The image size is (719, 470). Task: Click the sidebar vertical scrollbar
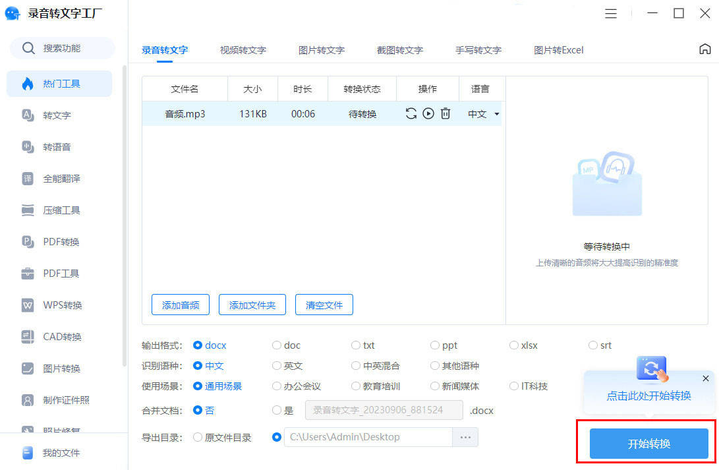[125, 216]
